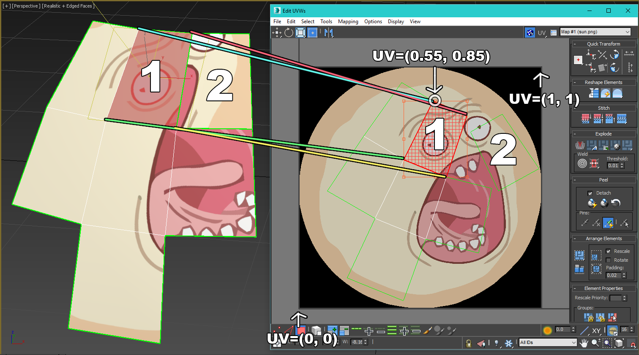Click the Weld Selected Subobjects icon
The height and width of the screenshot is (355, 639).
coord(594,163)
